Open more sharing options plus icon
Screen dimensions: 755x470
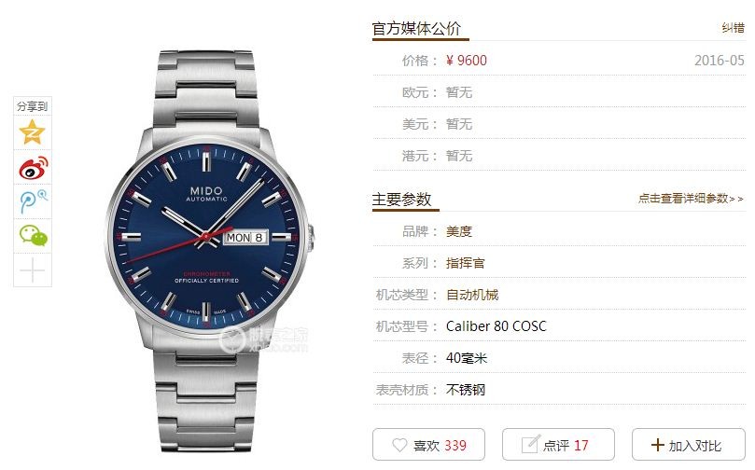33,270
